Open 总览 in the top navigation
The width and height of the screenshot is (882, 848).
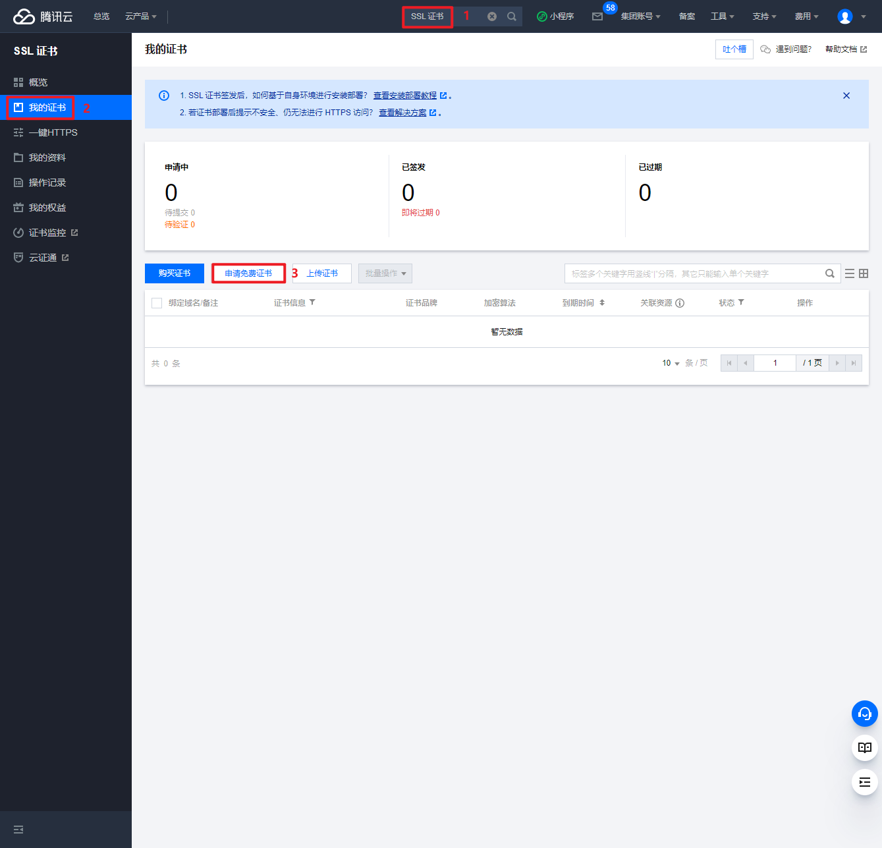click(x=101, y=16)
